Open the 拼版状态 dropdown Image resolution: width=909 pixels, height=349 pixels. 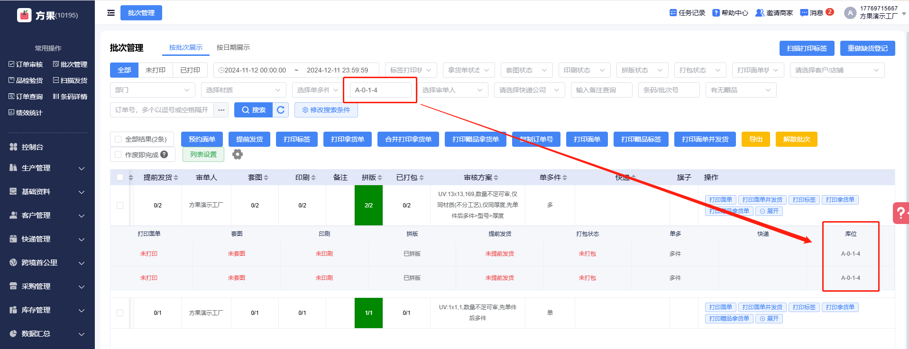point(643,70)
